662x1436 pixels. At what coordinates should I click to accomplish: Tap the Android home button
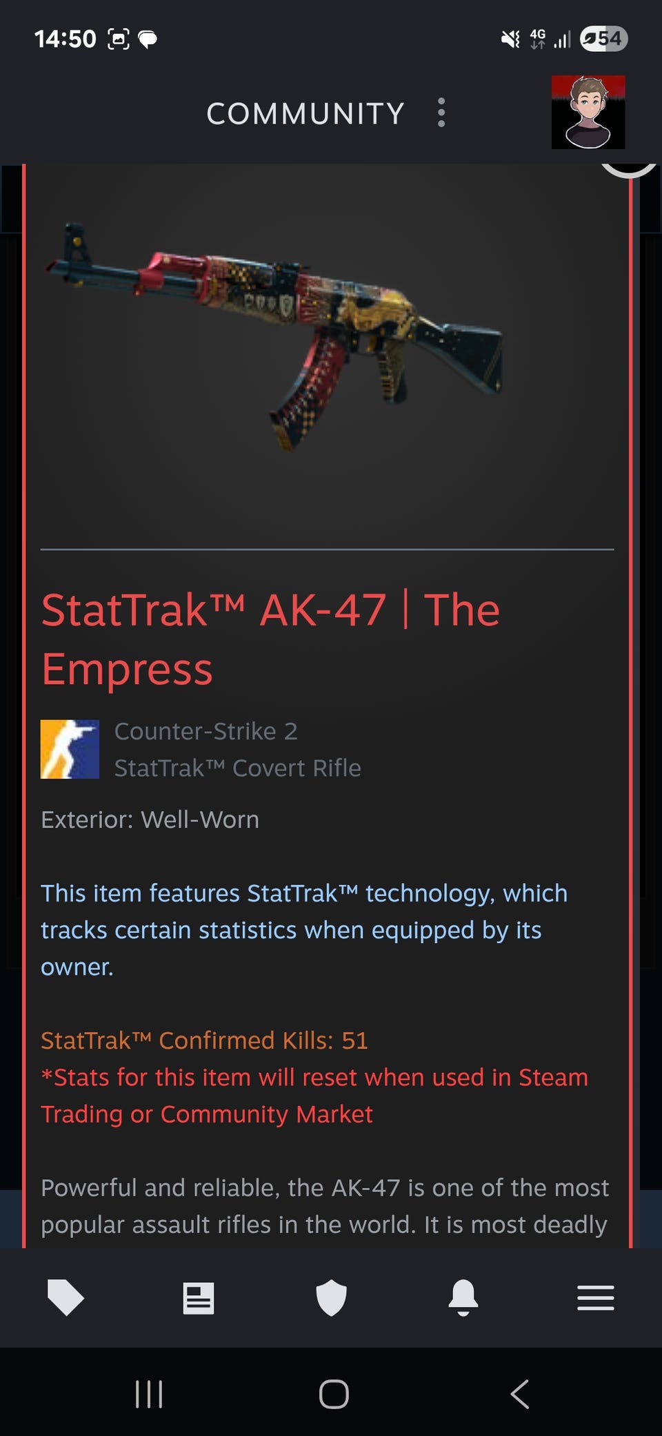pos(334,1394)
